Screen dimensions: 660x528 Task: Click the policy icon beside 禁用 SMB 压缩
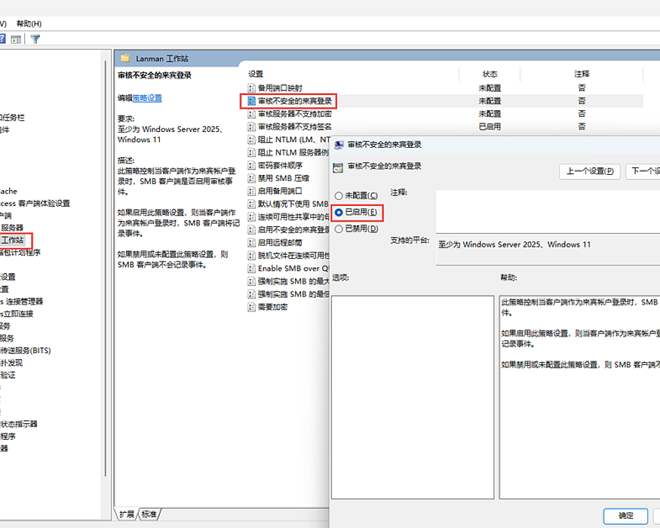tap(251, 178)
